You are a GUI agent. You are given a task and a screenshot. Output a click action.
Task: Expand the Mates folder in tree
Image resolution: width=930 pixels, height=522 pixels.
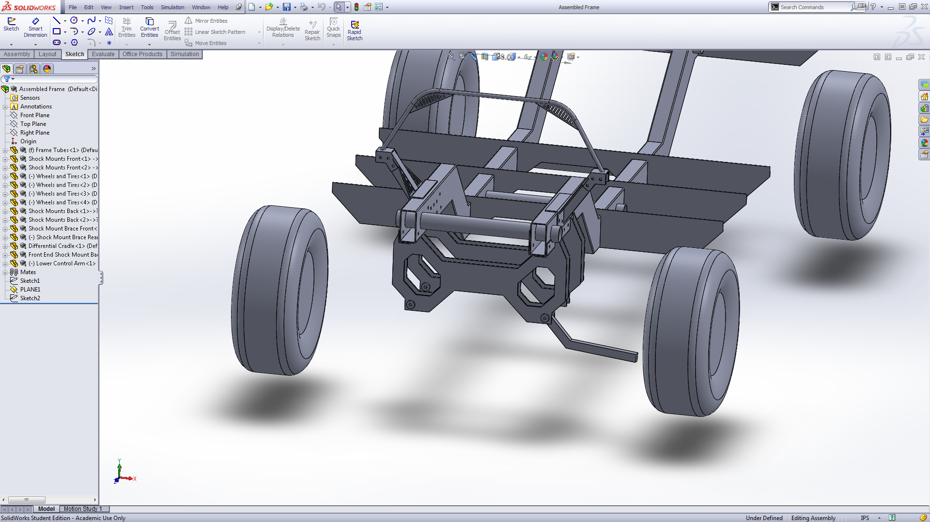(5, 273)
